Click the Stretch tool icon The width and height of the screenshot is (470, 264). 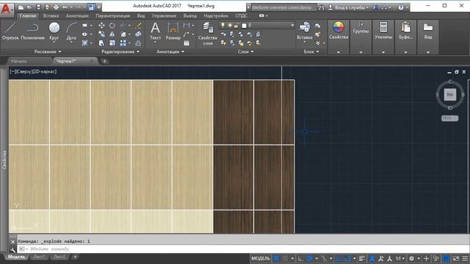pyautogui.click(x=101, y=43)
